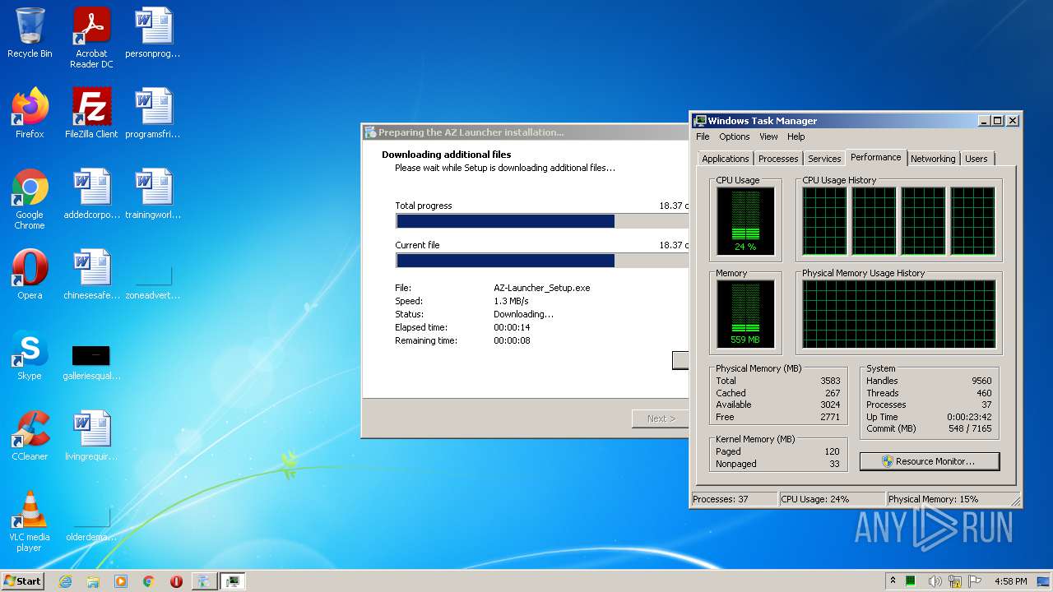This screenshot has height=592, width=1053.
Task: Click the Up Time value 0:00:23:42
Action: (969, 417)
